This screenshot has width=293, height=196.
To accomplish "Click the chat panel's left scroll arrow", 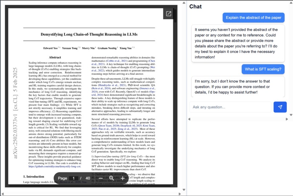I will (x=189, y=119).
